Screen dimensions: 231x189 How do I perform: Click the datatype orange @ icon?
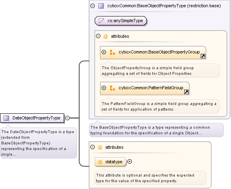100,162
